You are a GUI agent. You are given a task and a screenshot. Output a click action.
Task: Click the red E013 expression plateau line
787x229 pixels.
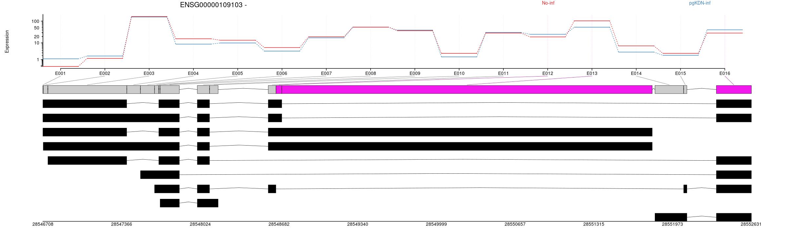pos(592,21)
